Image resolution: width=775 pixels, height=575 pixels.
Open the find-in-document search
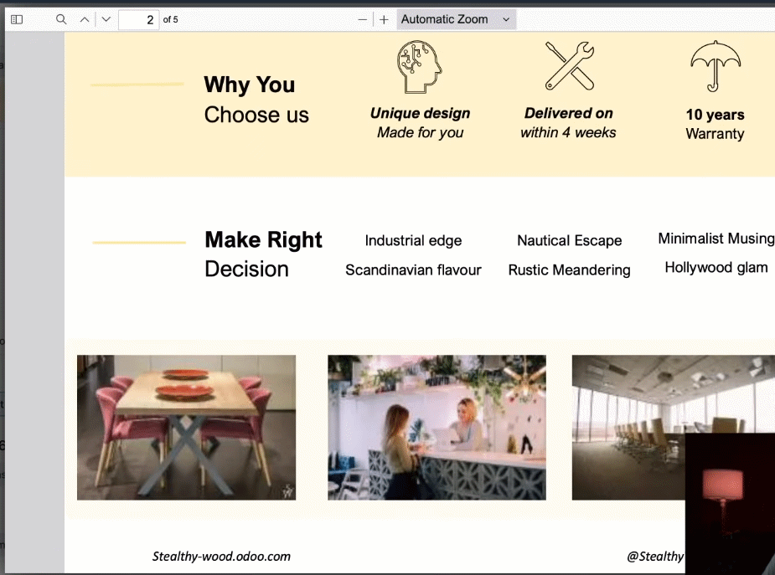point(61,19)
